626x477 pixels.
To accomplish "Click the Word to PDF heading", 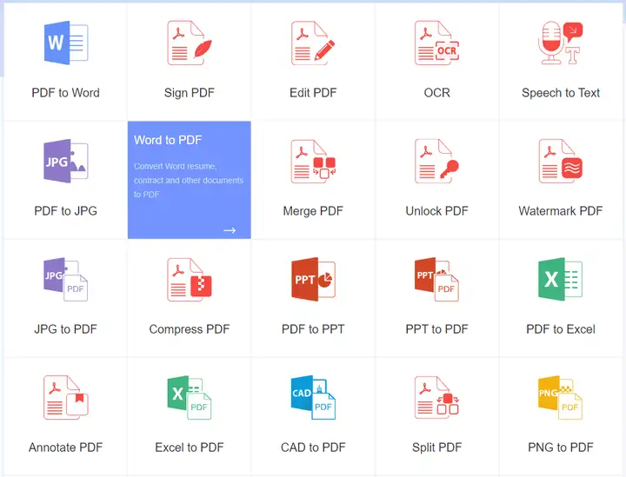I will 168,140.
